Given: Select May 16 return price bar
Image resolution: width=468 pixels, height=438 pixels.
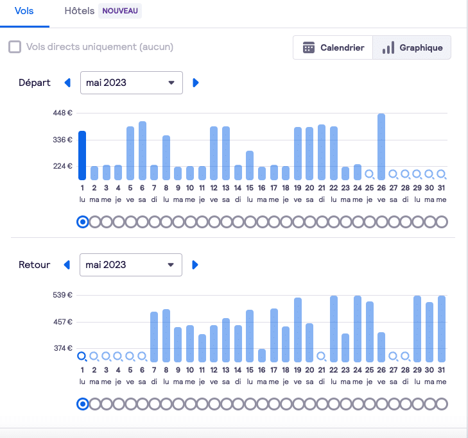Looking at the screenshot, I should [x=262, y=355].
